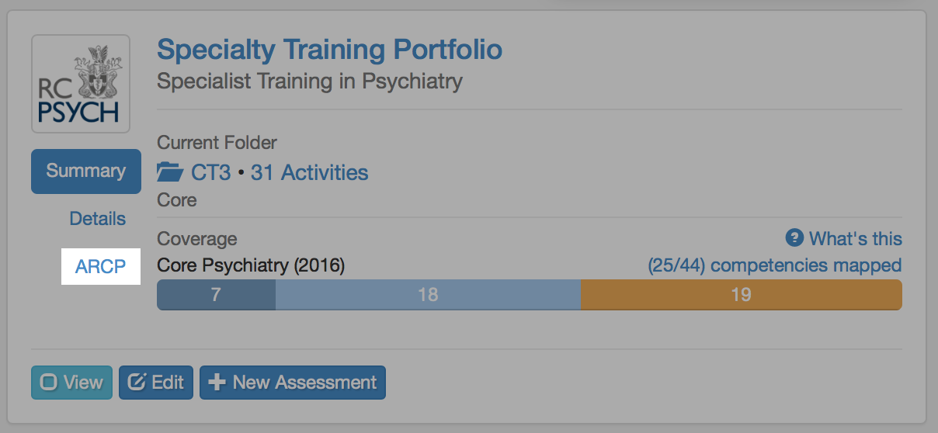Click the plus icon on New Assessment
The image size is (938, 433).
point(218,383)
